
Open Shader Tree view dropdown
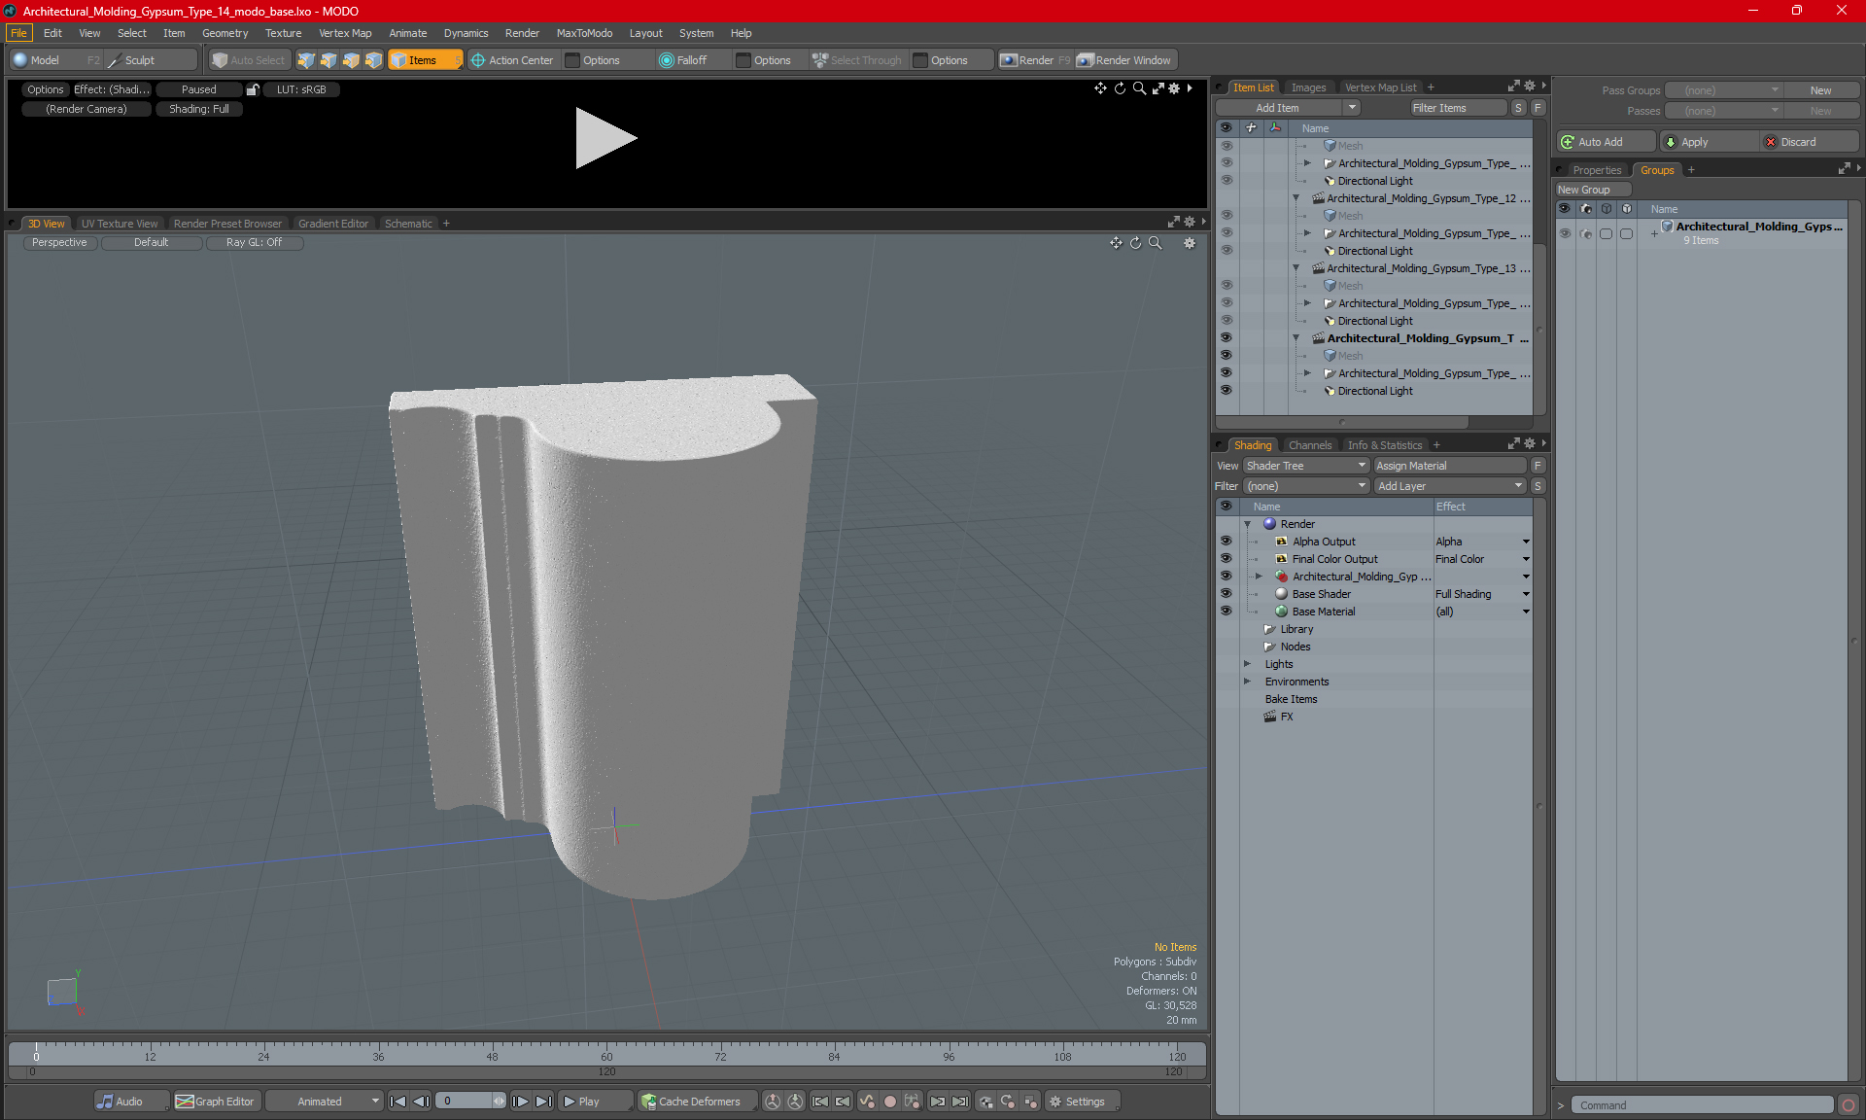(x=1306, y=466)
